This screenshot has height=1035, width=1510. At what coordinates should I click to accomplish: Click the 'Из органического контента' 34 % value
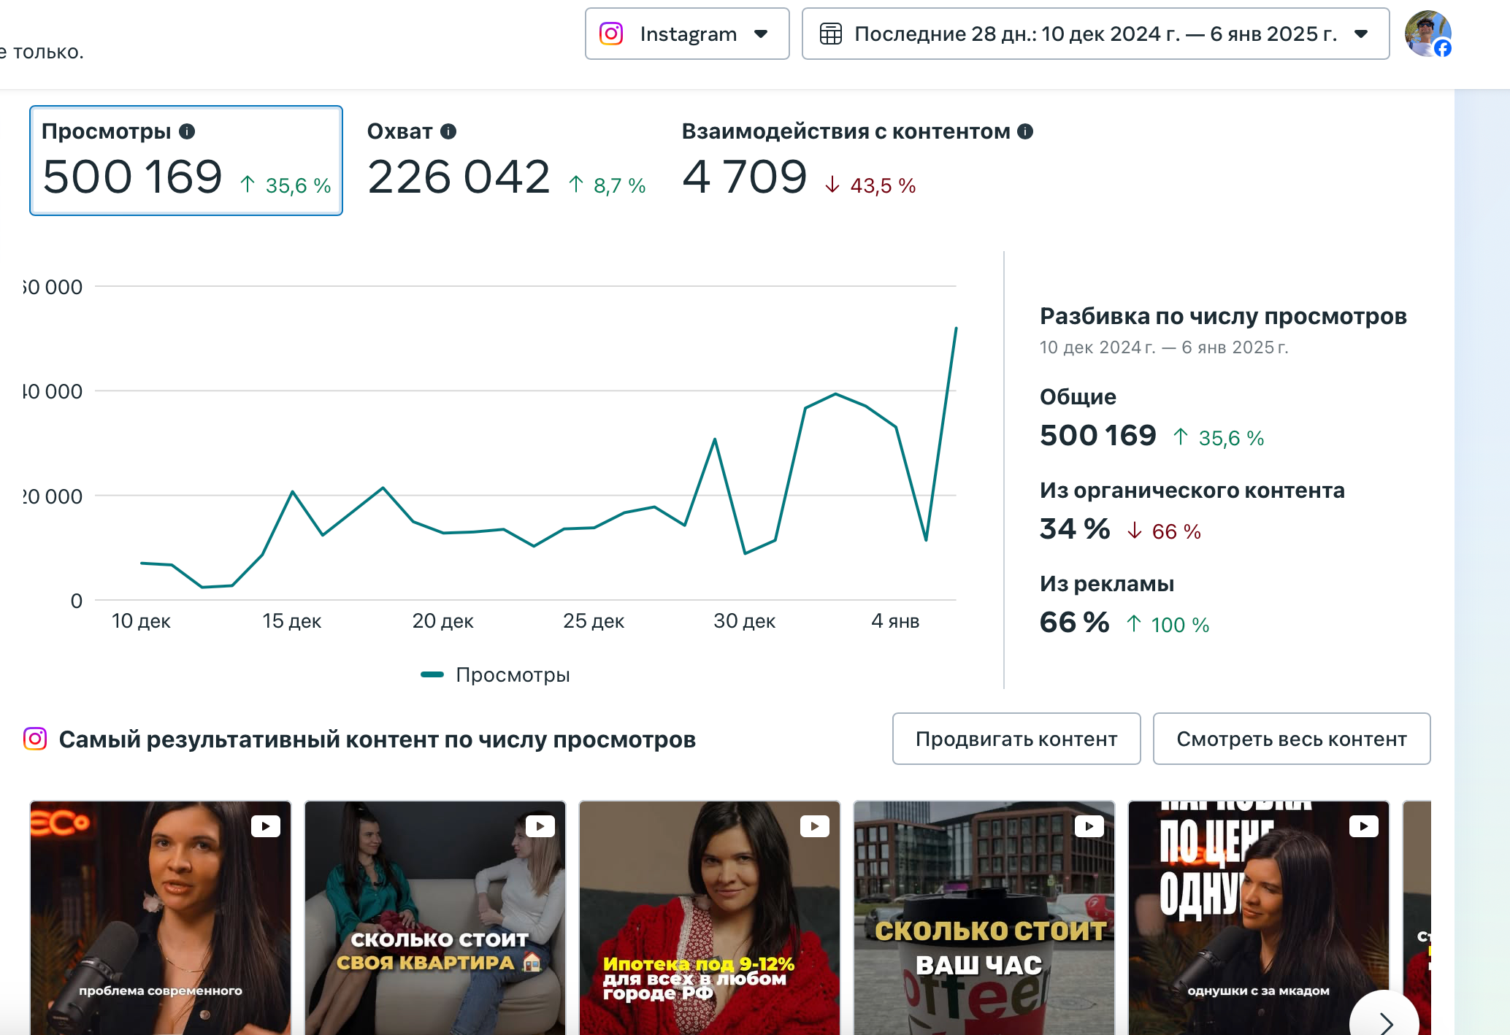[x=1075, y=529]
